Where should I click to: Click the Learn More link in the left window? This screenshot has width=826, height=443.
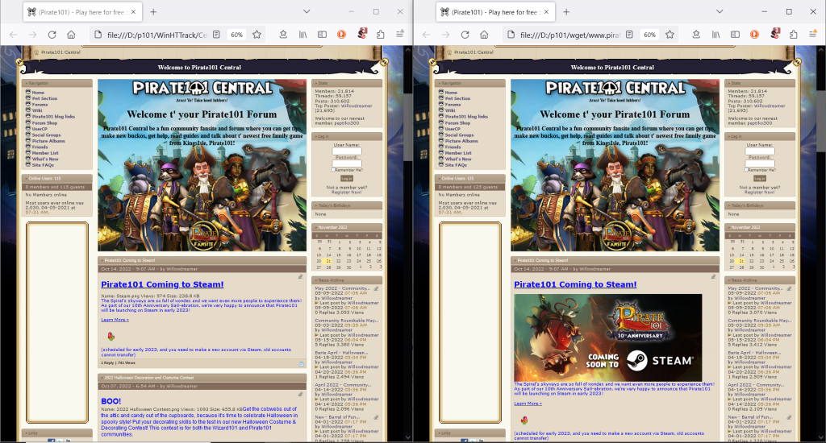(x=115, y=319)
